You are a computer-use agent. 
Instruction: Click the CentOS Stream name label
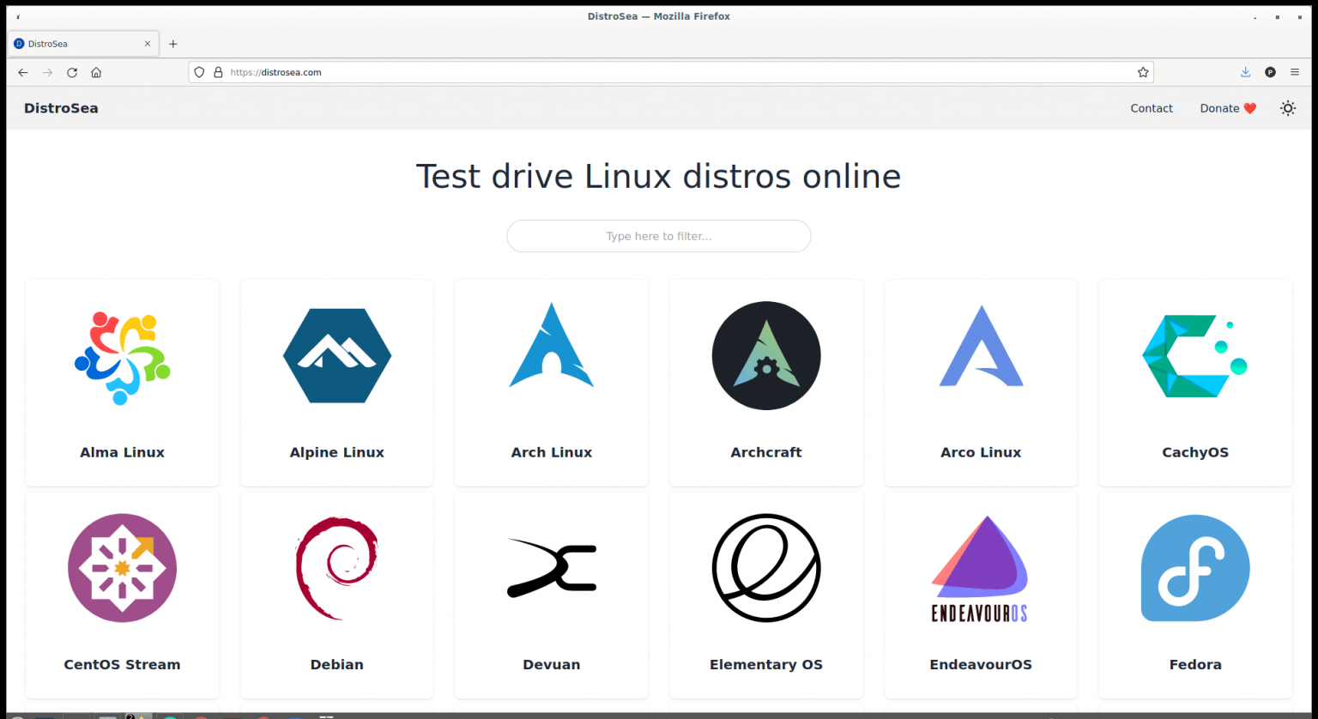122,664
